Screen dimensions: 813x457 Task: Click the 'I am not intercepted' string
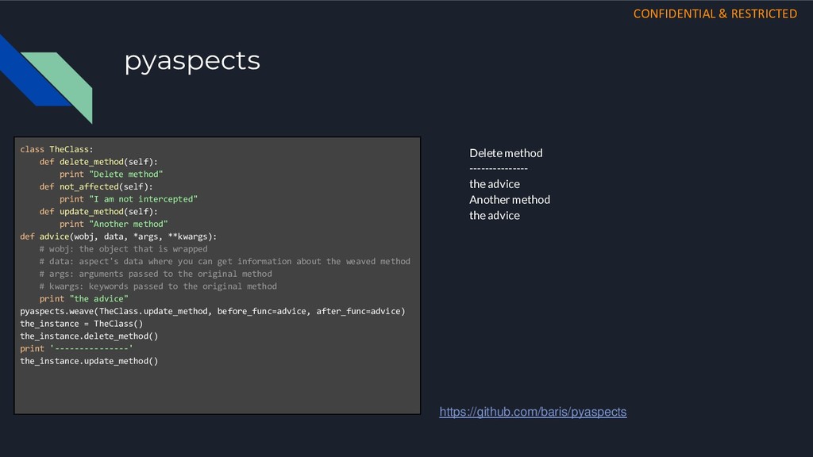coord(143,199)
